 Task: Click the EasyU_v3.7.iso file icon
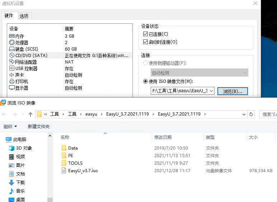[x=64, y=171]
